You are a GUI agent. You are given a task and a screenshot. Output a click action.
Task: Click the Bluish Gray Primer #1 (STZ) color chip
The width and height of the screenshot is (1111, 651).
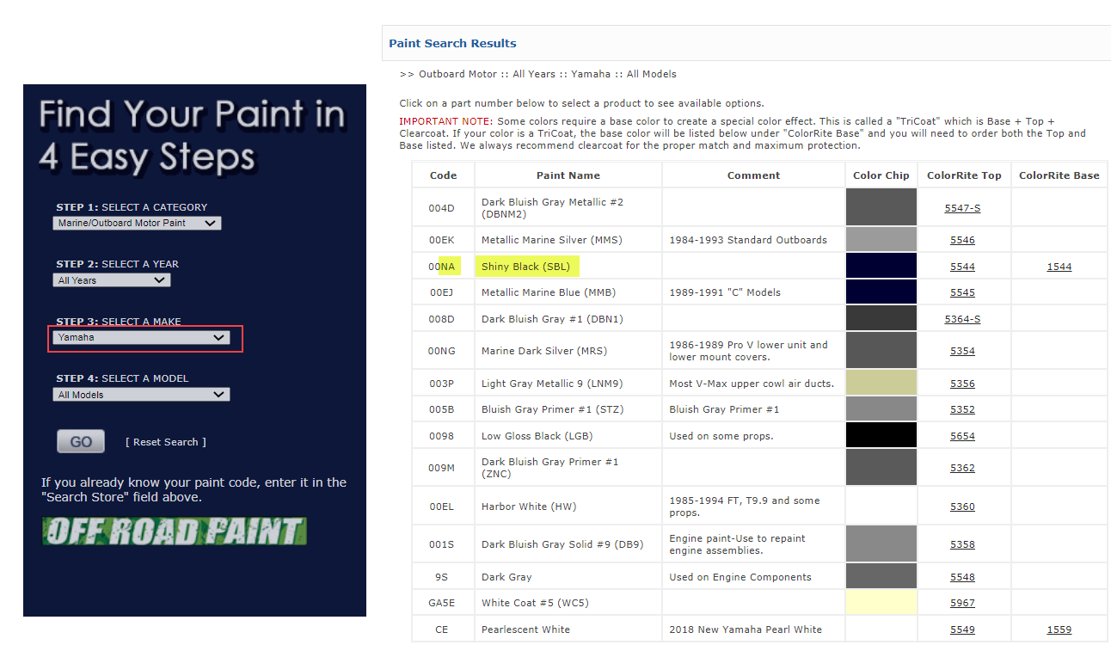(881, 409)
